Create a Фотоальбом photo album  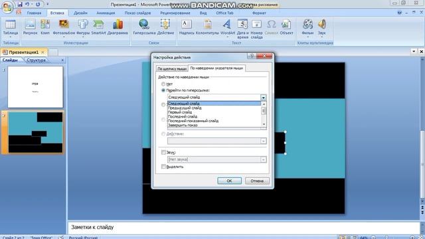click(64, 27)
